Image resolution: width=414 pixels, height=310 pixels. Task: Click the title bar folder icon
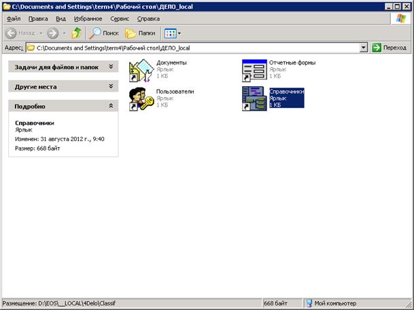coord(7,7)
